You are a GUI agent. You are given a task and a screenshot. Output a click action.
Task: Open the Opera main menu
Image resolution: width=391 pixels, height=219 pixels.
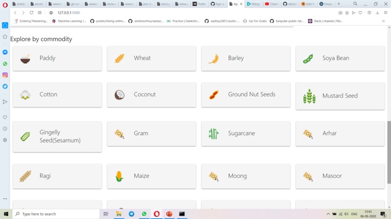tap(5, 5)
